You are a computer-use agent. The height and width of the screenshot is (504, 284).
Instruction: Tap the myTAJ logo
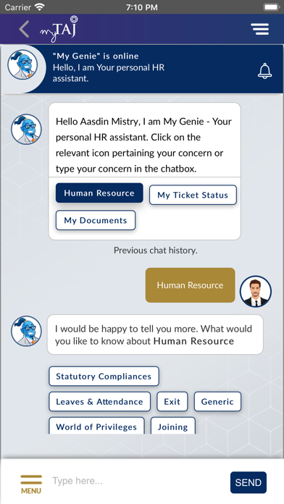(x=59, y=29)
